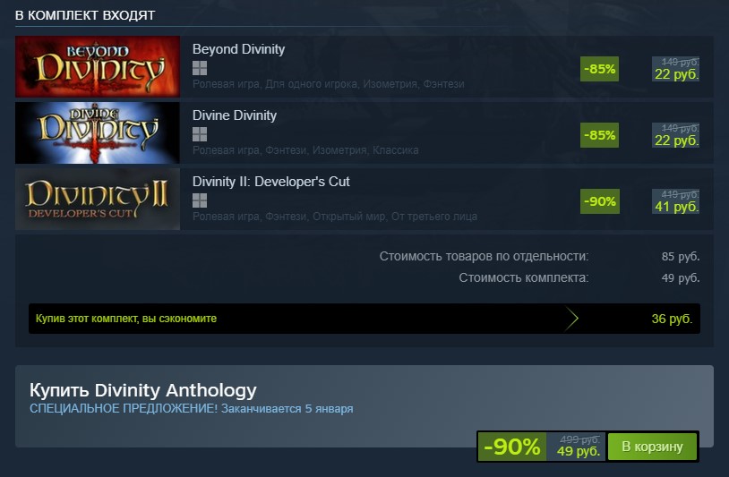Click the Divine Divinity title link

[235, 115]
